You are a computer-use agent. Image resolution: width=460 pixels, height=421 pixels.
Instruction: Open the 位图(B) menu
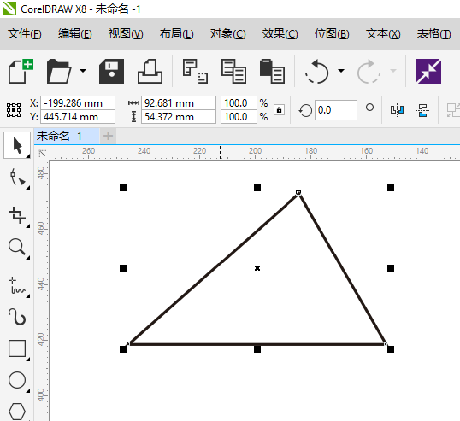pyautogui.click(x=332, y=34)
